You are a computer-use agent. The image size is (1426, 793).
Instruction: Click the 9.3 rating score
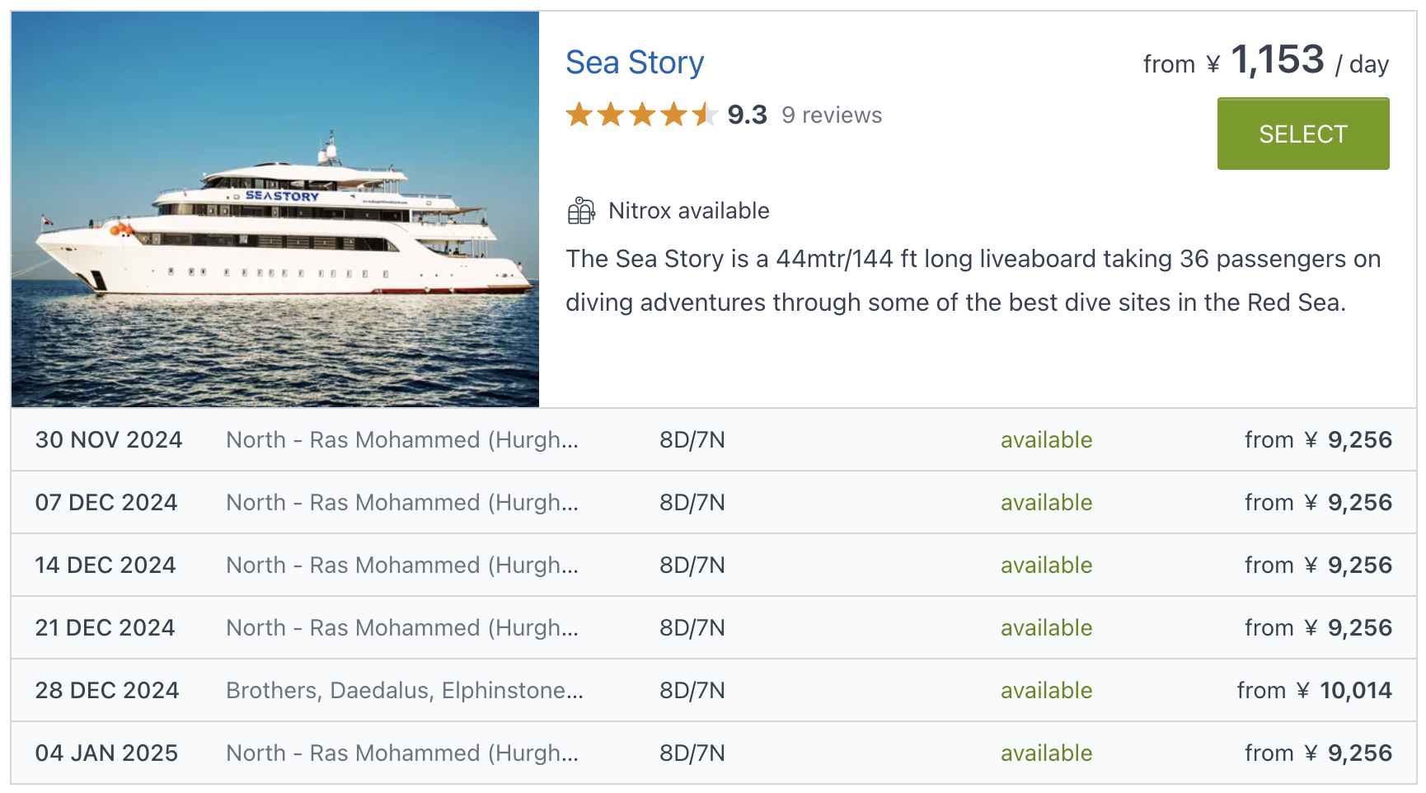[747, 115]
